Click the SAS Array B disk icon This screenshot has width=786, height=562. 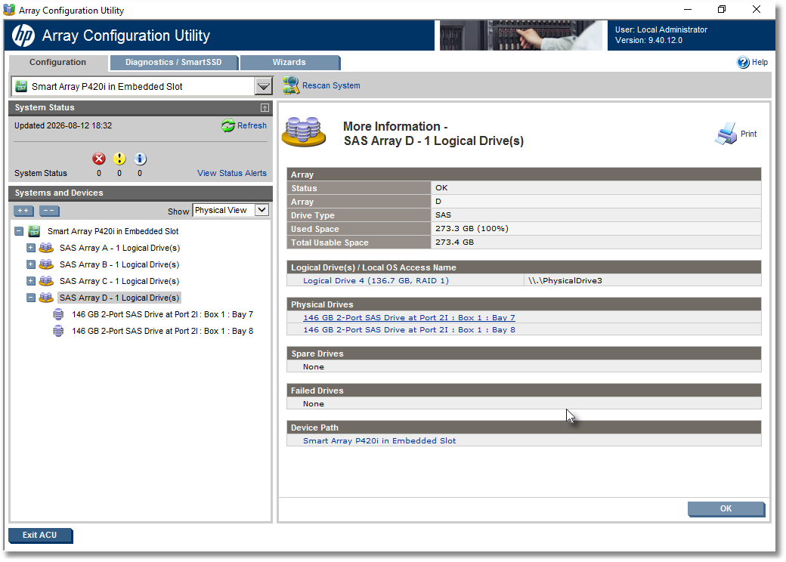tap(46, 264)
